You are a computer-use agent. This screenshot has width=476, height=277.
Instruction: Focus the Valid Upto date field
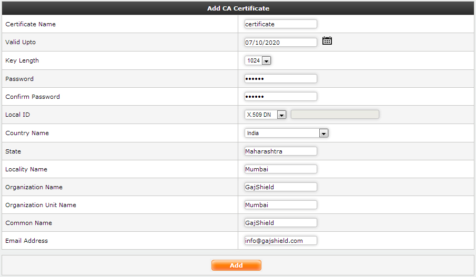click(280, 43)
